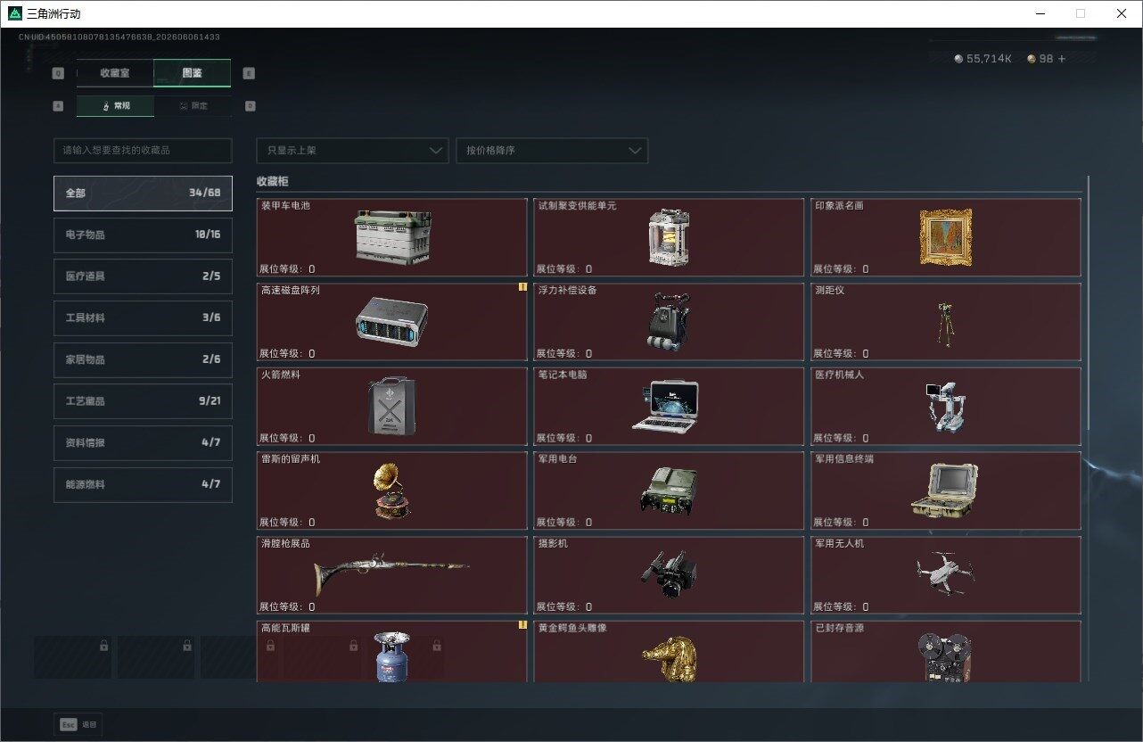Select the 常规 sub-tab
1143x742 pixels.
point(115,105)
